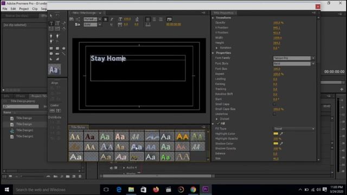This screenshot has width=347, height=195.
Task: Expand the Rotation property
Action: (x=217, y=48)
